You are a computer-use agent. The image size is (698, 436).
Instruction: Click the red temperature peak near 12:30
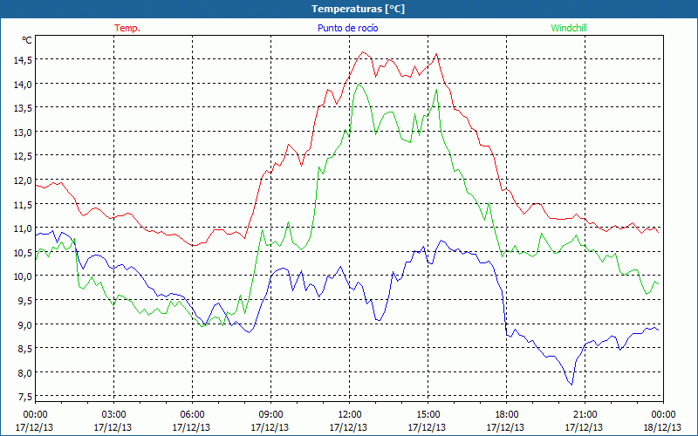tap(363, 52)
